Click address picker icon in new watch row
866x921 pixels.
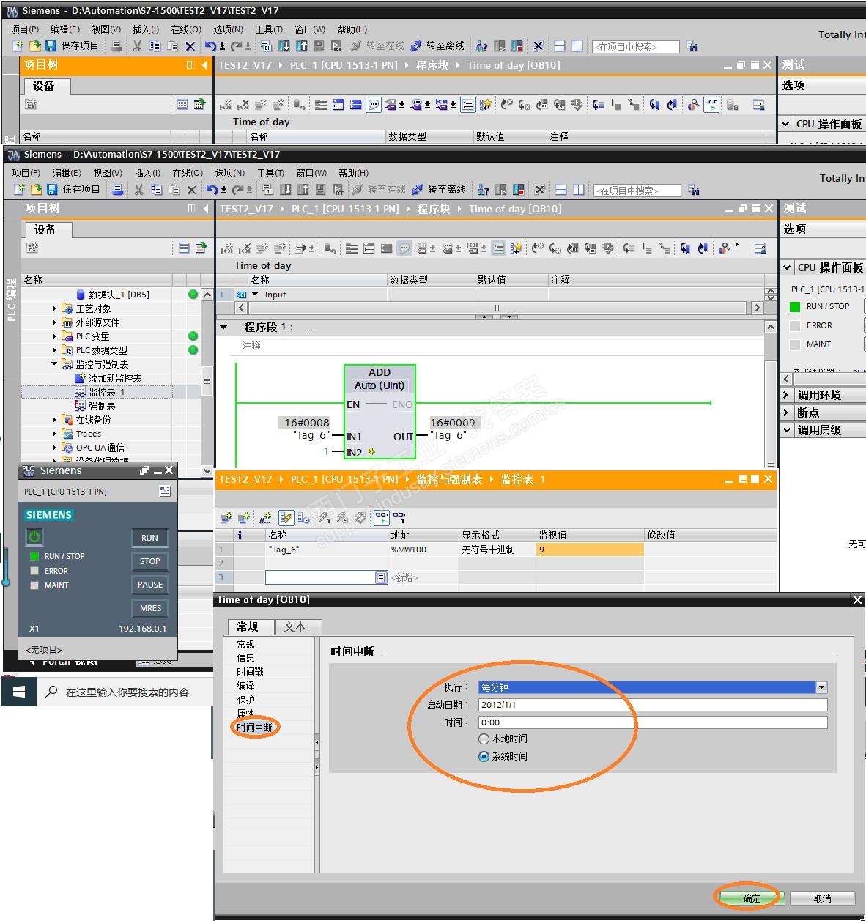[x=381, y=577]
